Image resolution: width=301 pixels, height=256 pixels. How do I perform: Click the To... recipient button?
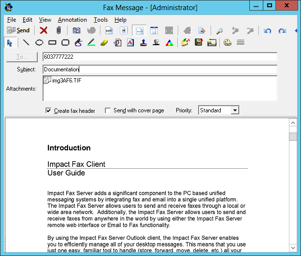(22, 57)
